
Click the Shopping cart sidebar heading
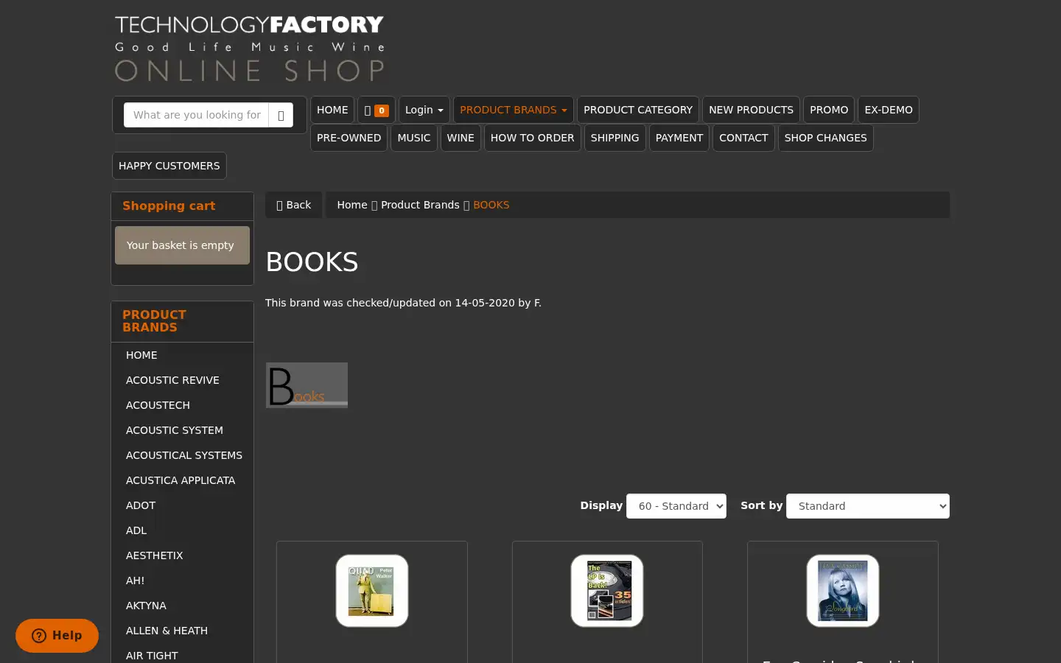[x=169, y=206]
